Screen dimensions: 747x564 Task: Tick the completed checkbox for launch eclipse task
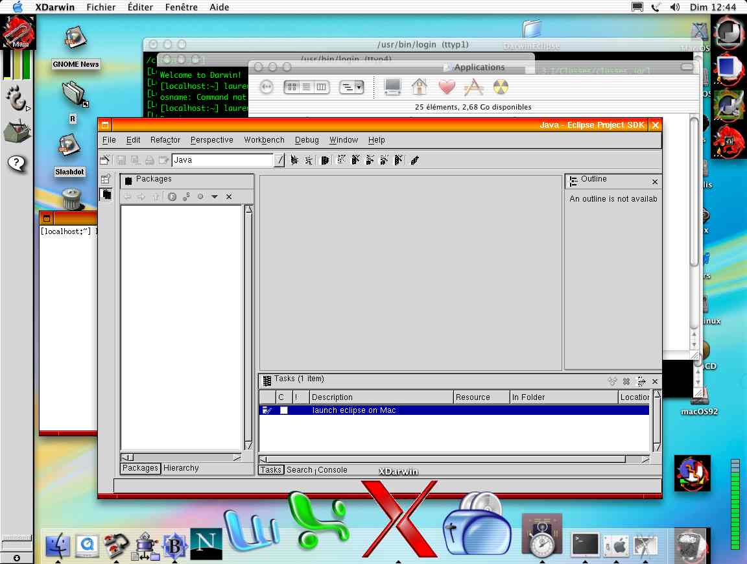tap(283, 410)
